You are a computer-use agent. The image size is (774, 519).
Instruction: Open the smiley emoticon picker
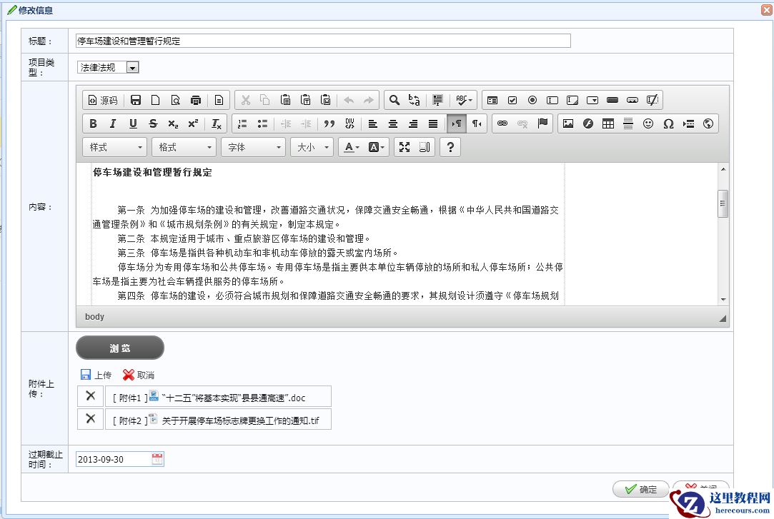648,124
